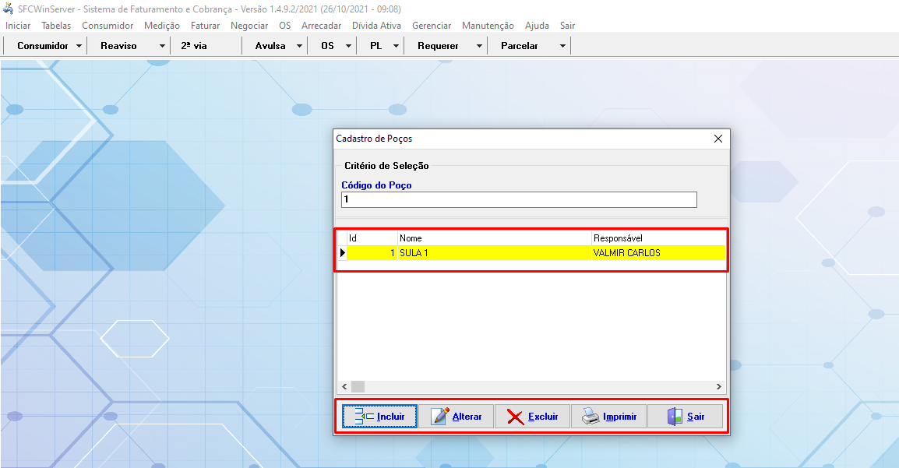Click the Imprimir printer icon
The image size is (899, 468).
[591, 417]
